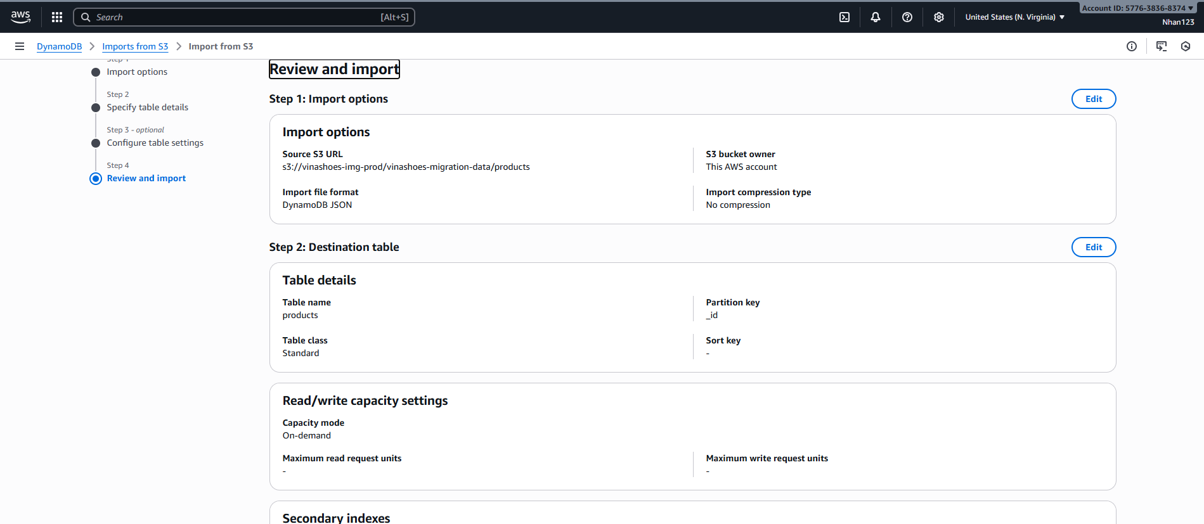Toggle the hamburger side navigation icon

coord(20,46)
